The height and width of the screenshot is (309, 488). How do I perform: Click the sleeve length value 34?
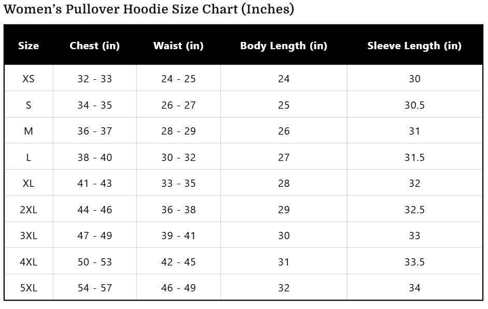pyautogui.click(x=414, y=288)
